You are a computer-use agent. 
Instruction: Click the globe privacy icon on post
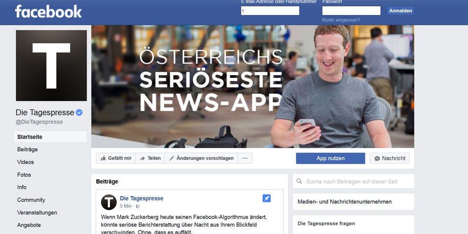click(x=137, y=206)
